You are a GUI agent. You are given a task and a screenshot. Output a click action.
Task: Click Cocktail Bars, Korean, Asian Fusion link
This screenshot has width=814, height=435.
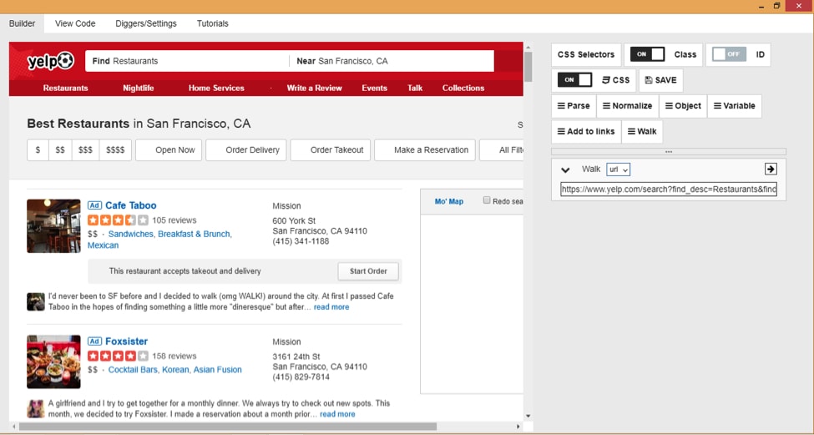(x=175, y=370)
